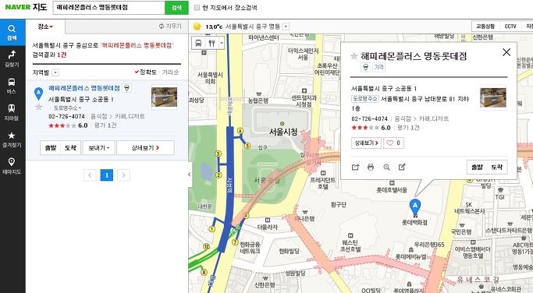Image resolution: width=533 pixels, height=293 pixels.
Task: Open the 검색 sidebar tab
Action: pos(12,33)
